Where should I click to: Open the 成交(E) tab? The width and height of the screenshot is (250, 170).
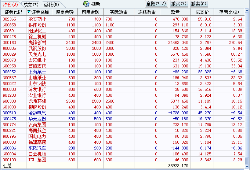pos(30,4)
